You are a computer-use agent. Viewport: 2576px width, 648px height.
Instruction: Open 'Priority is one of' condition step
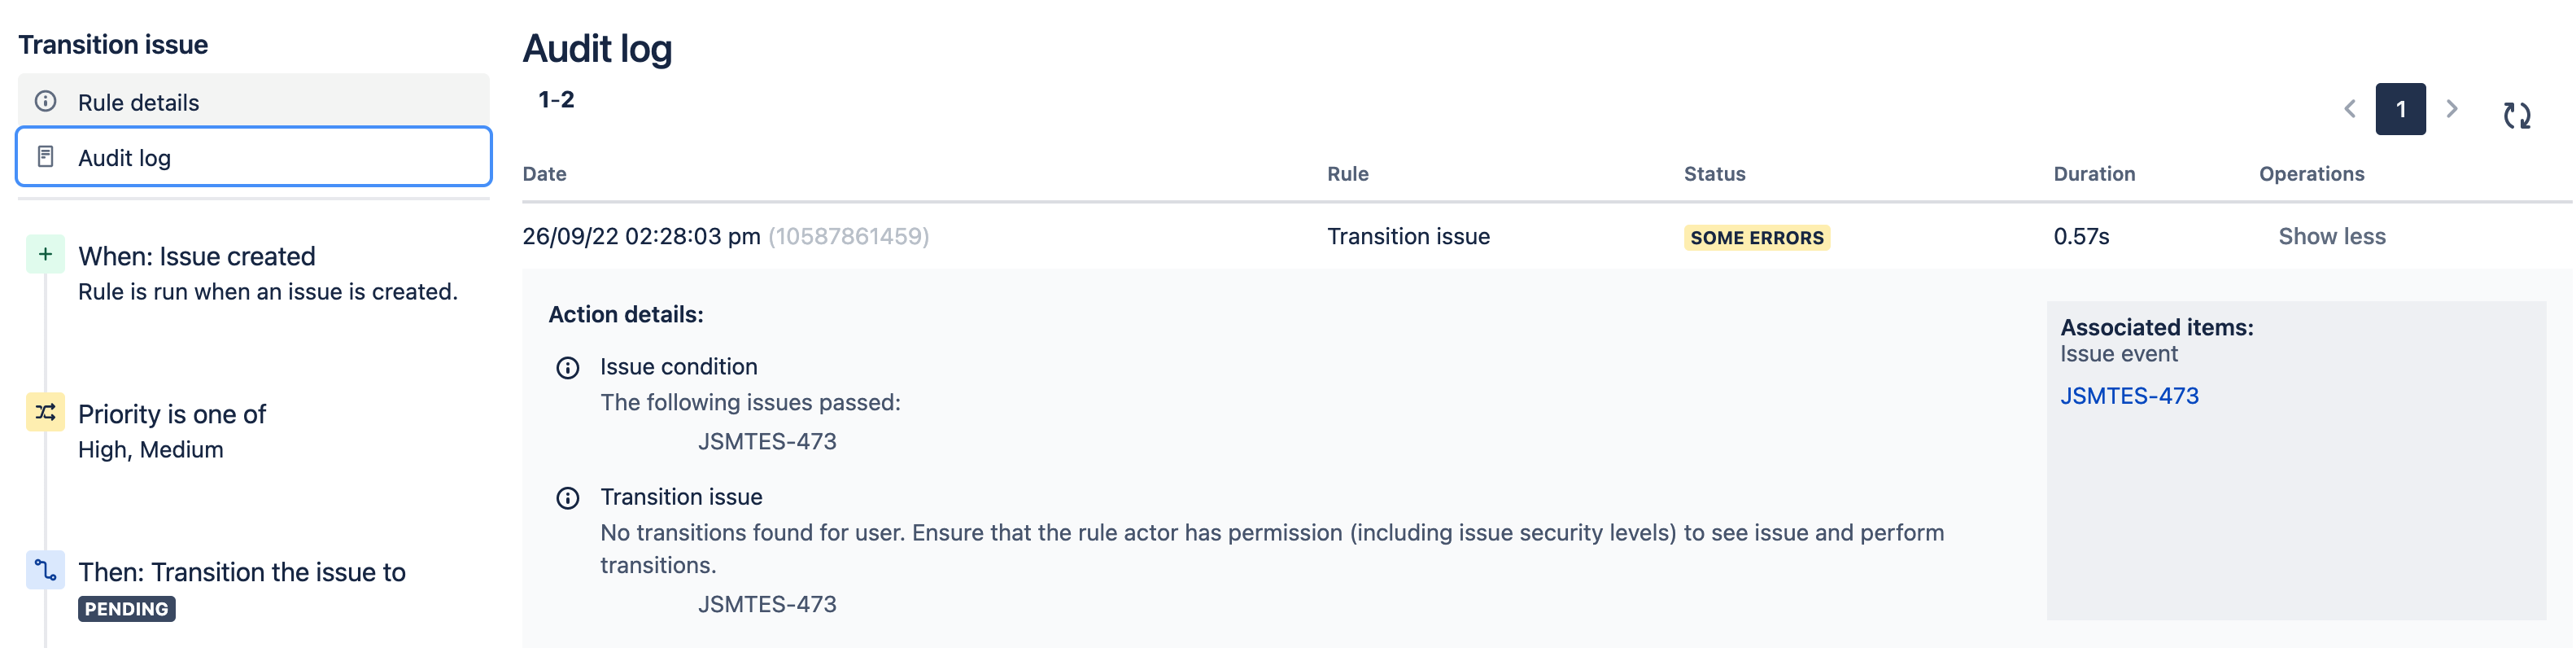(x=172, y=414)
